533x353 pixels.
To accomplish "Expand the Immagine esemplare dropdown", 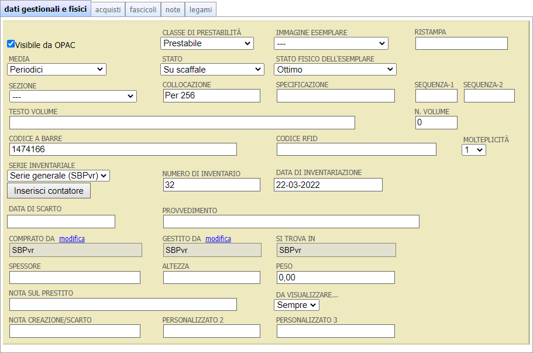I will pyautogui.click(x=331, y=43).
